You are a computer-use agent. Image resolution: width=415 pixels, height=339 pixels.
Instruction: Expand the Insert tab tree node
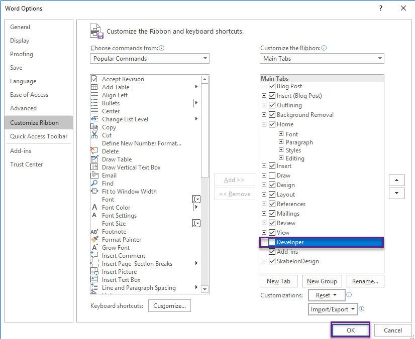[264, 166]
